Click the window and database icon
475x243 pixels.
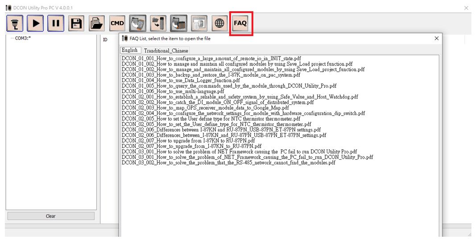pyautogui.click(x=199, y=23)
